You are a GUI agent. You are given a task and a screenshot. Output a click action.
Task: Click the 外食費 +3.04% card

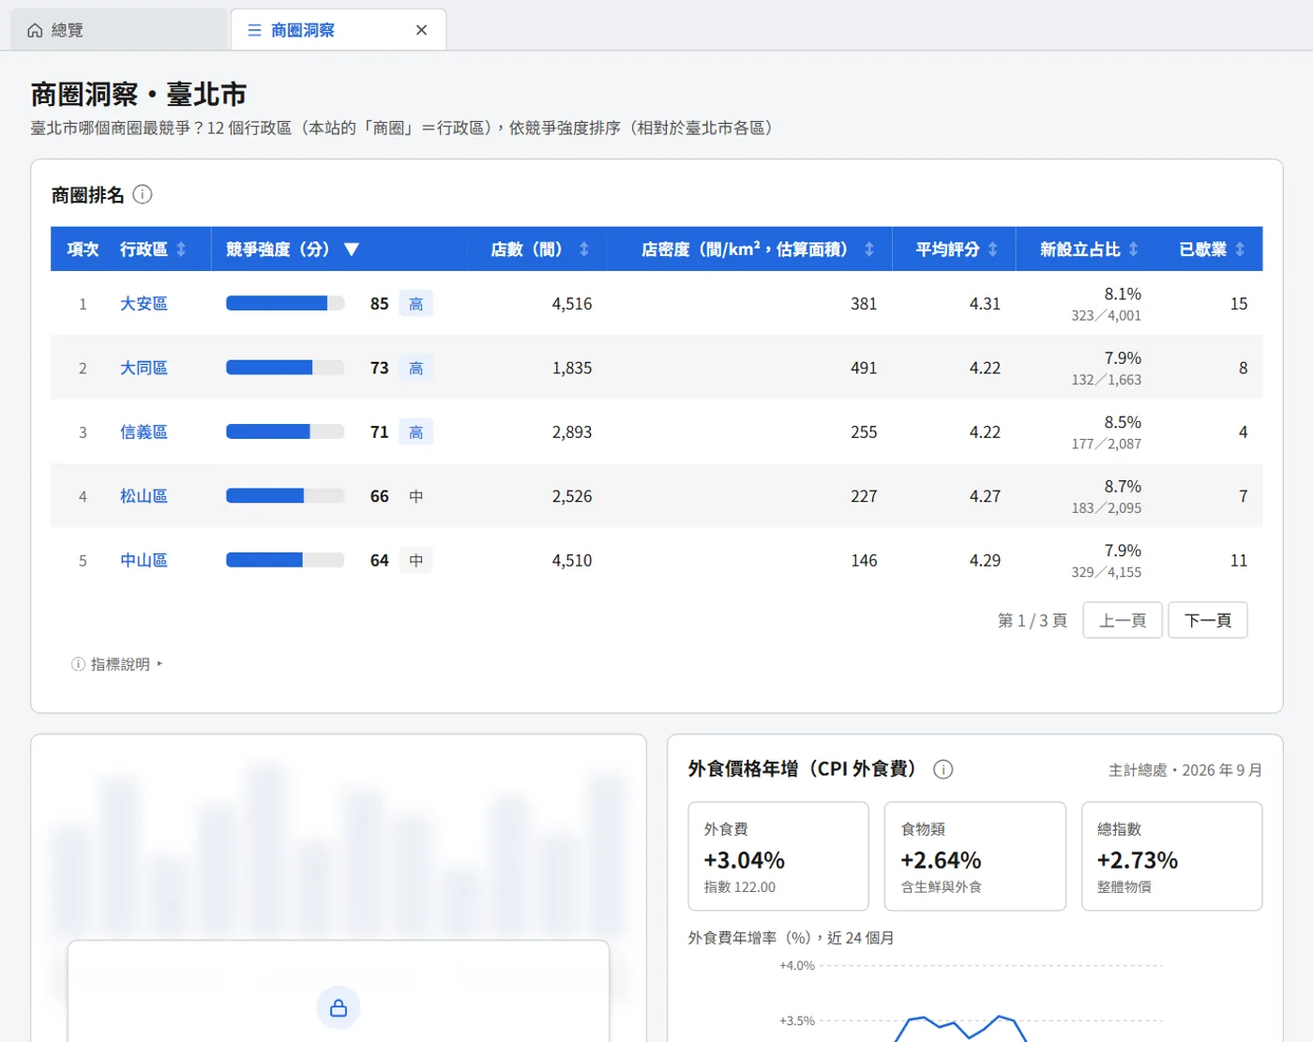pyautogui.click(x=778, y=856)
